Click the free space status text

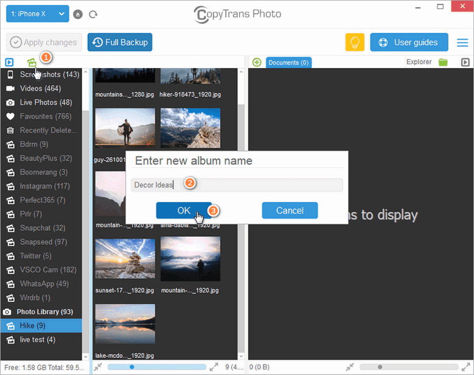[44, 368]
